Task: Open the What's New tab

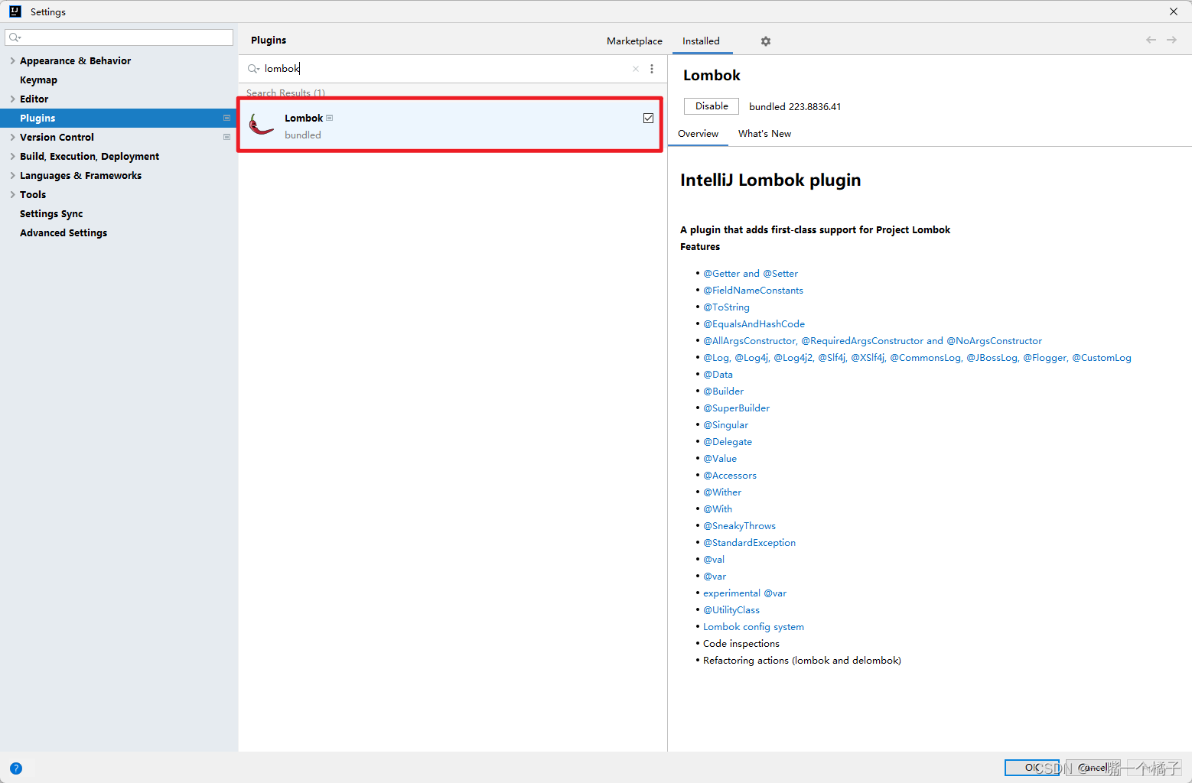Action: coord(764,134)
